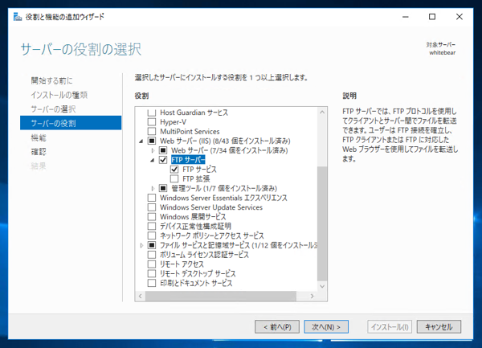
Task: Check Windows Server Essentials エクスペリエンス checkbox
Action: tap(152, 198)
